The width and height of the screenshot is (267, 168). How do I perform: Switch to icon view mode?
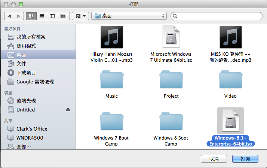tap(31, 16)
